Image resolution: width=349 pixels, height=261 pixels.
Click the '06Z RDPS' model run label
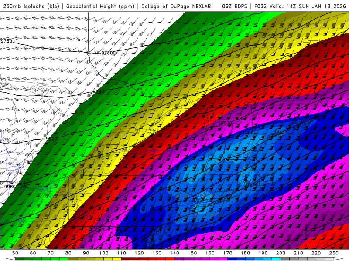point(235,7)
